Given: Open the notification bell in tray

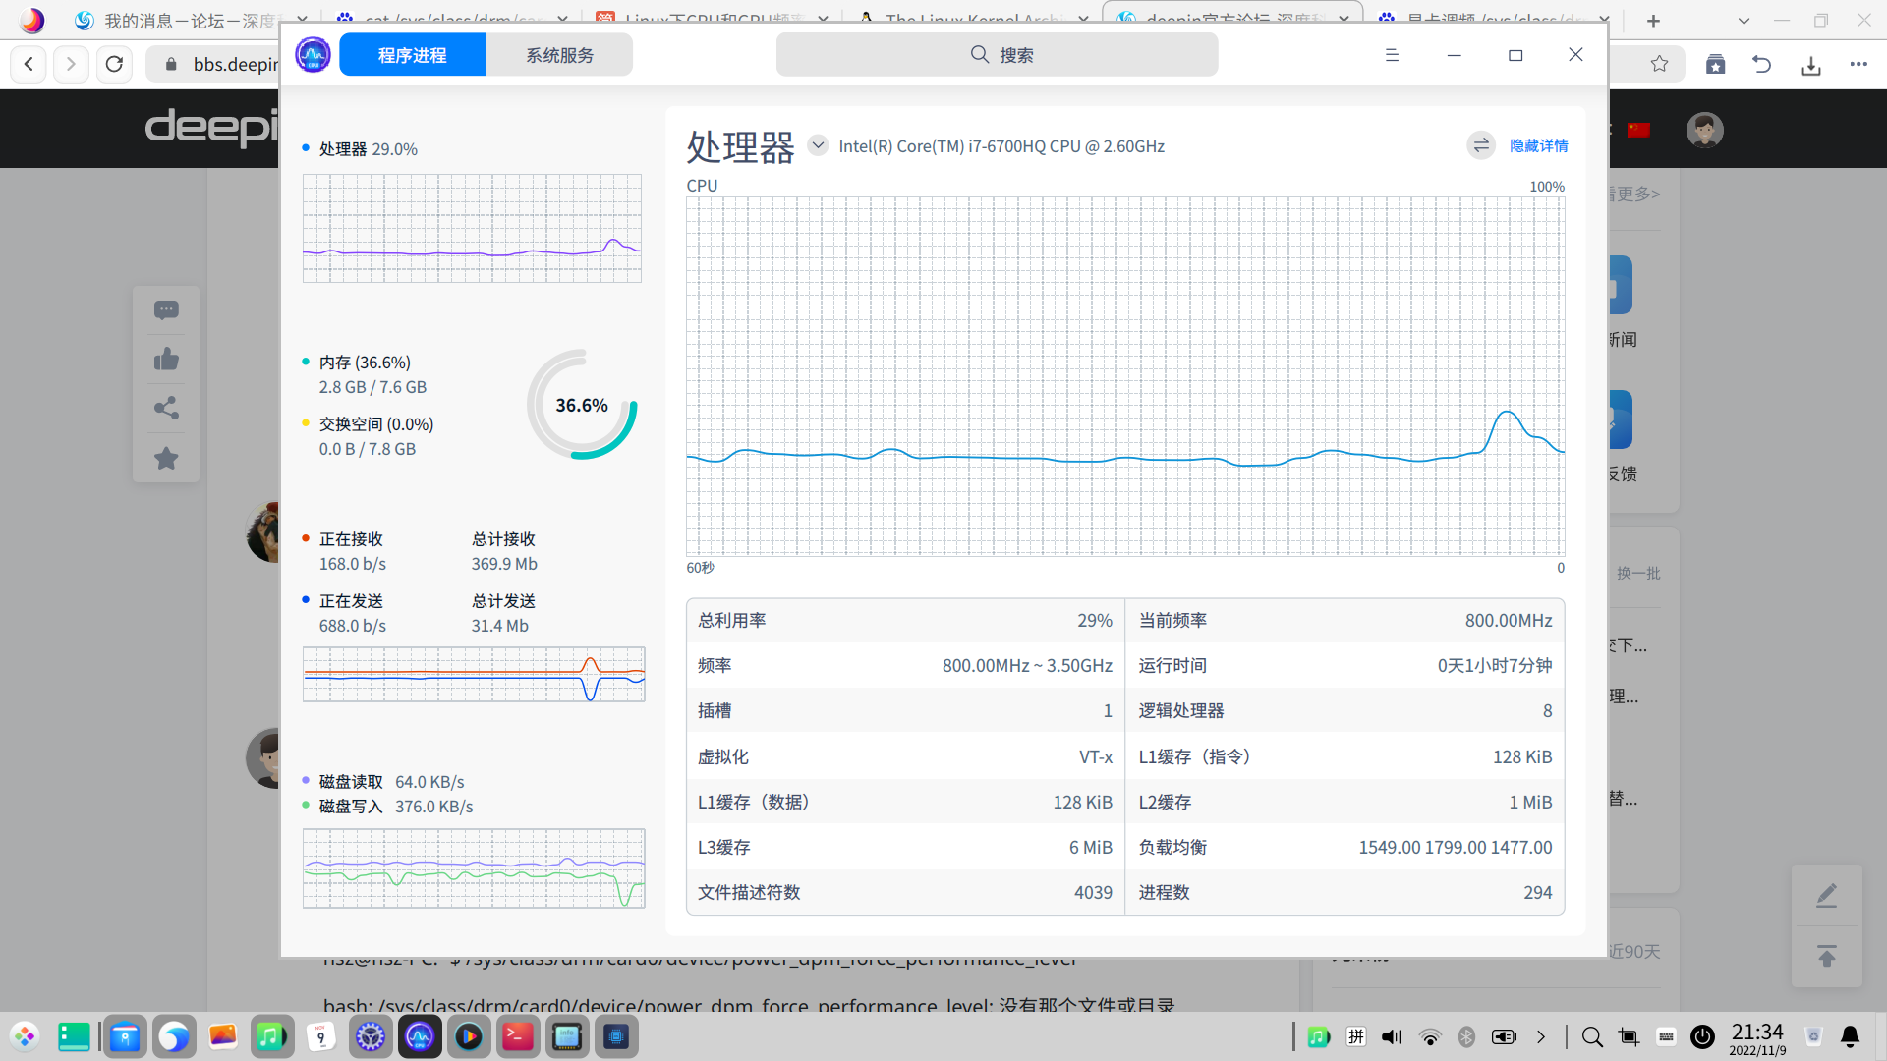Looking at the screenshot, I should tap(1850, 1036).
